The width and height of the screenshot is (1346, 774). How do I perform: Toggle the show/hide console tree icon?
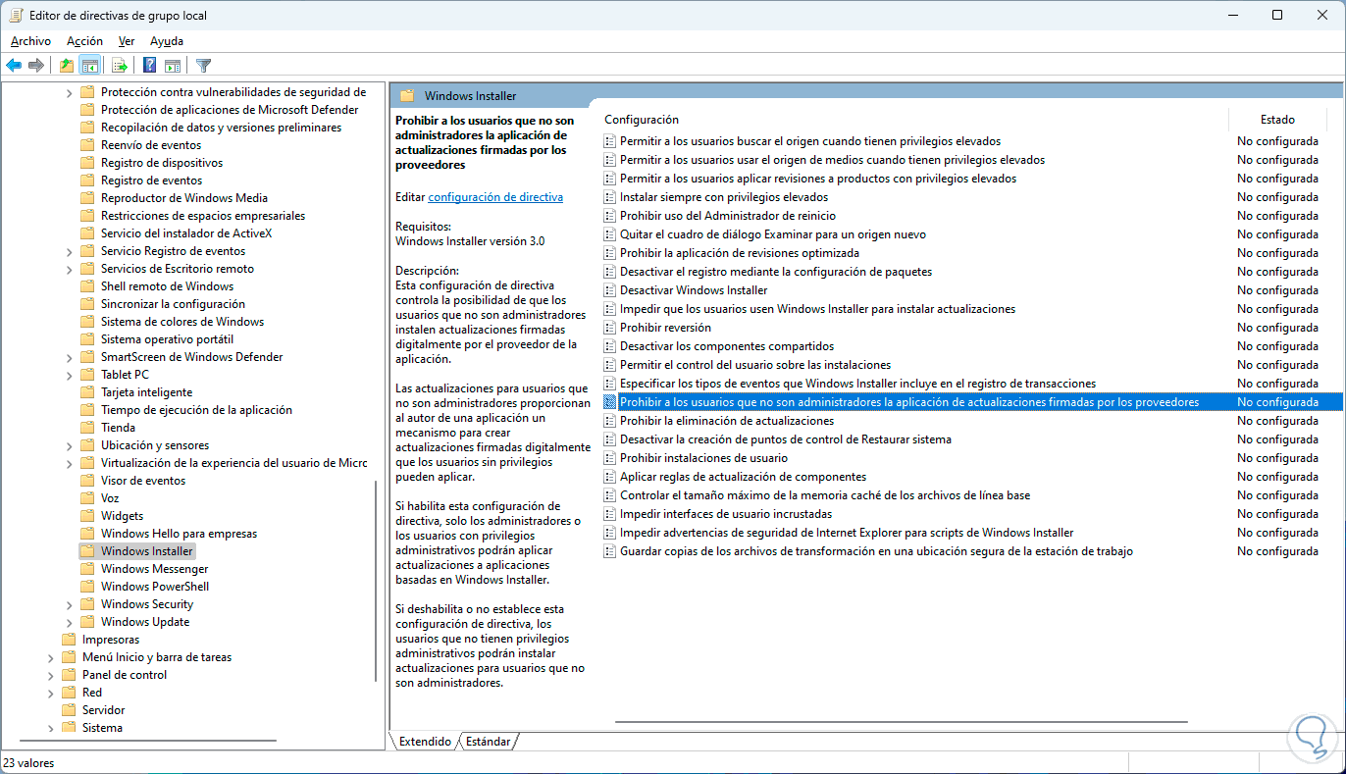[89, 66]
